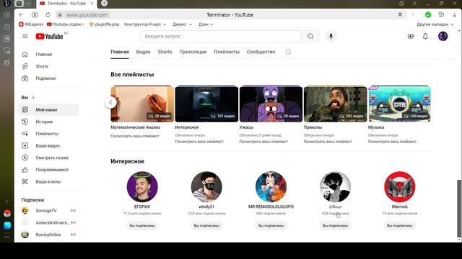The height and width of the screenshot is (259, 462).
Task: View full playlist link under Интересное
Action: point(199,142)
